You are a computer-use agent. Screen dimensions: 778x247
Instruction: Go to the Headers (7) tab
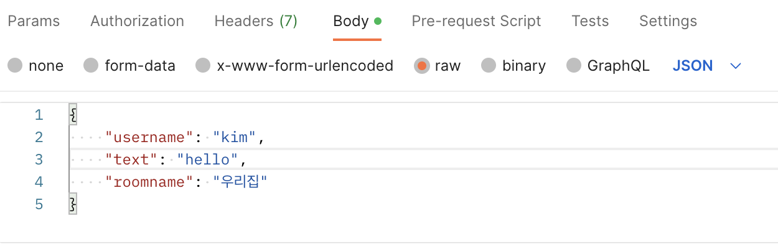[x=256, y=21]
